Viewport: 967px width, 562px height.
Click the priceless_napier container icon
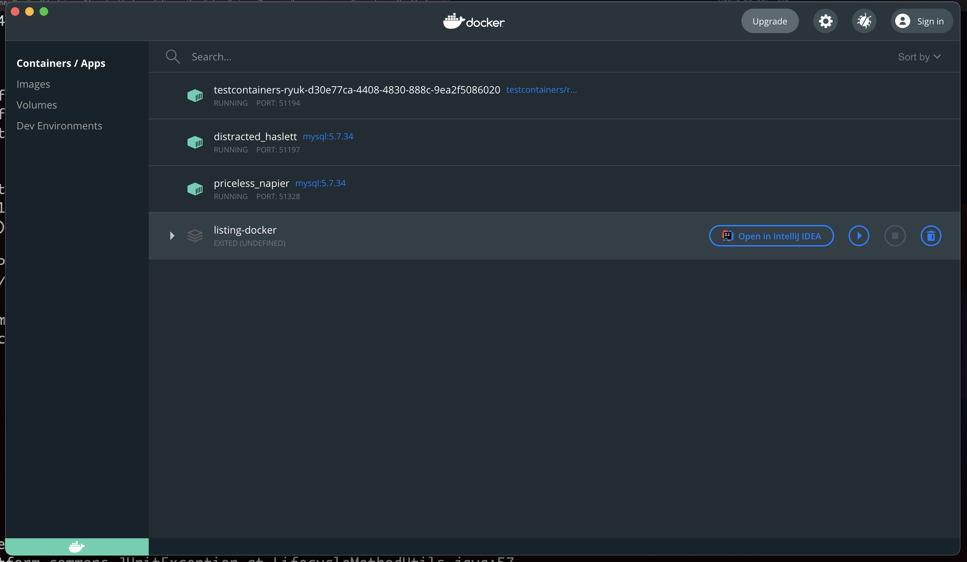click(x=195, y=189)
